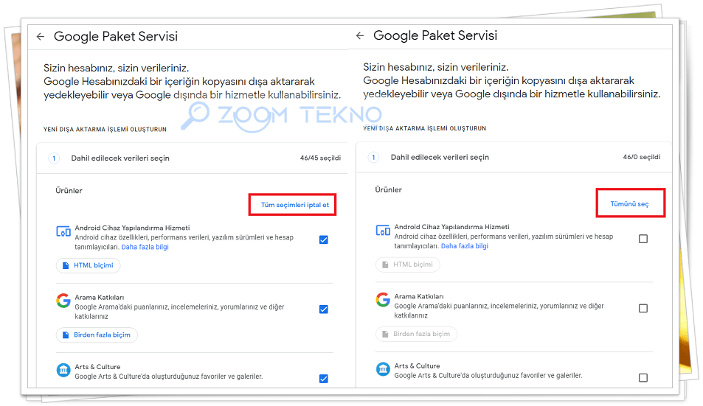Click greyed 'Birden fazla biçim' in right panel

[x=416, y=334]
